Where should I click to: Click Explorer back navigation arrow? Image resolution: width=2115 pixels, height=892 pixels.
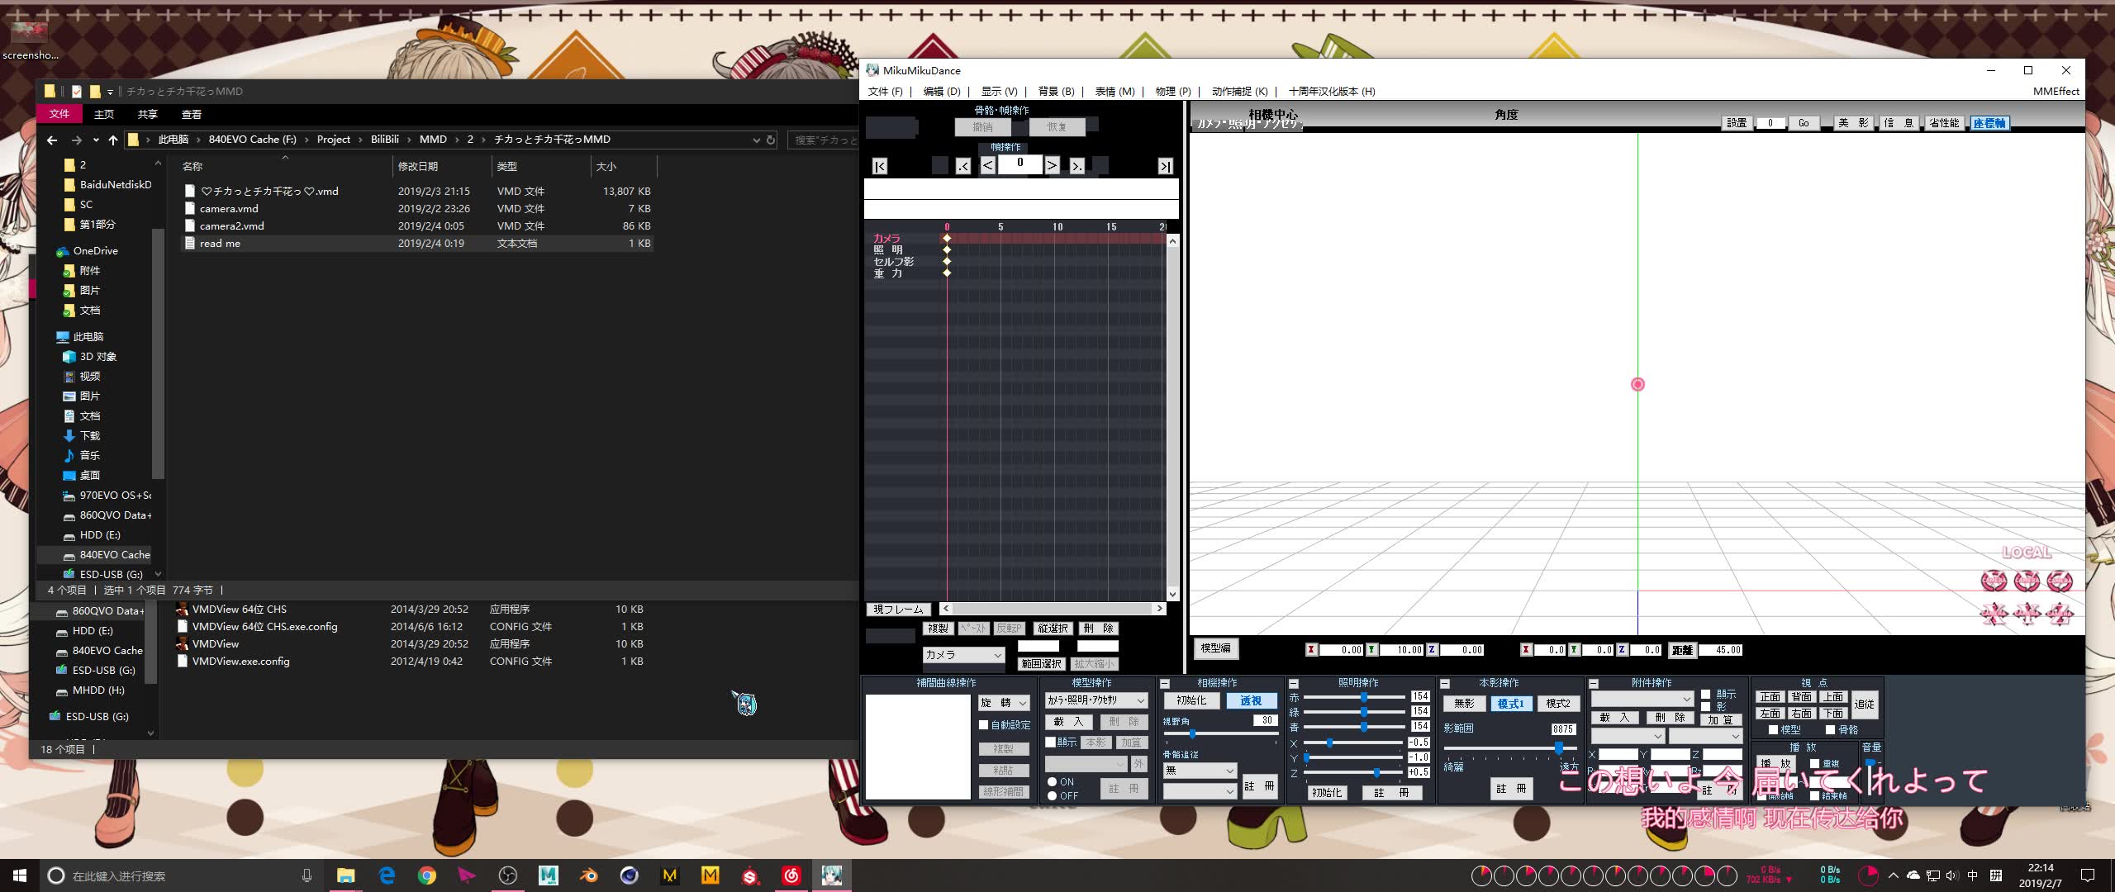tap(52, 140)
